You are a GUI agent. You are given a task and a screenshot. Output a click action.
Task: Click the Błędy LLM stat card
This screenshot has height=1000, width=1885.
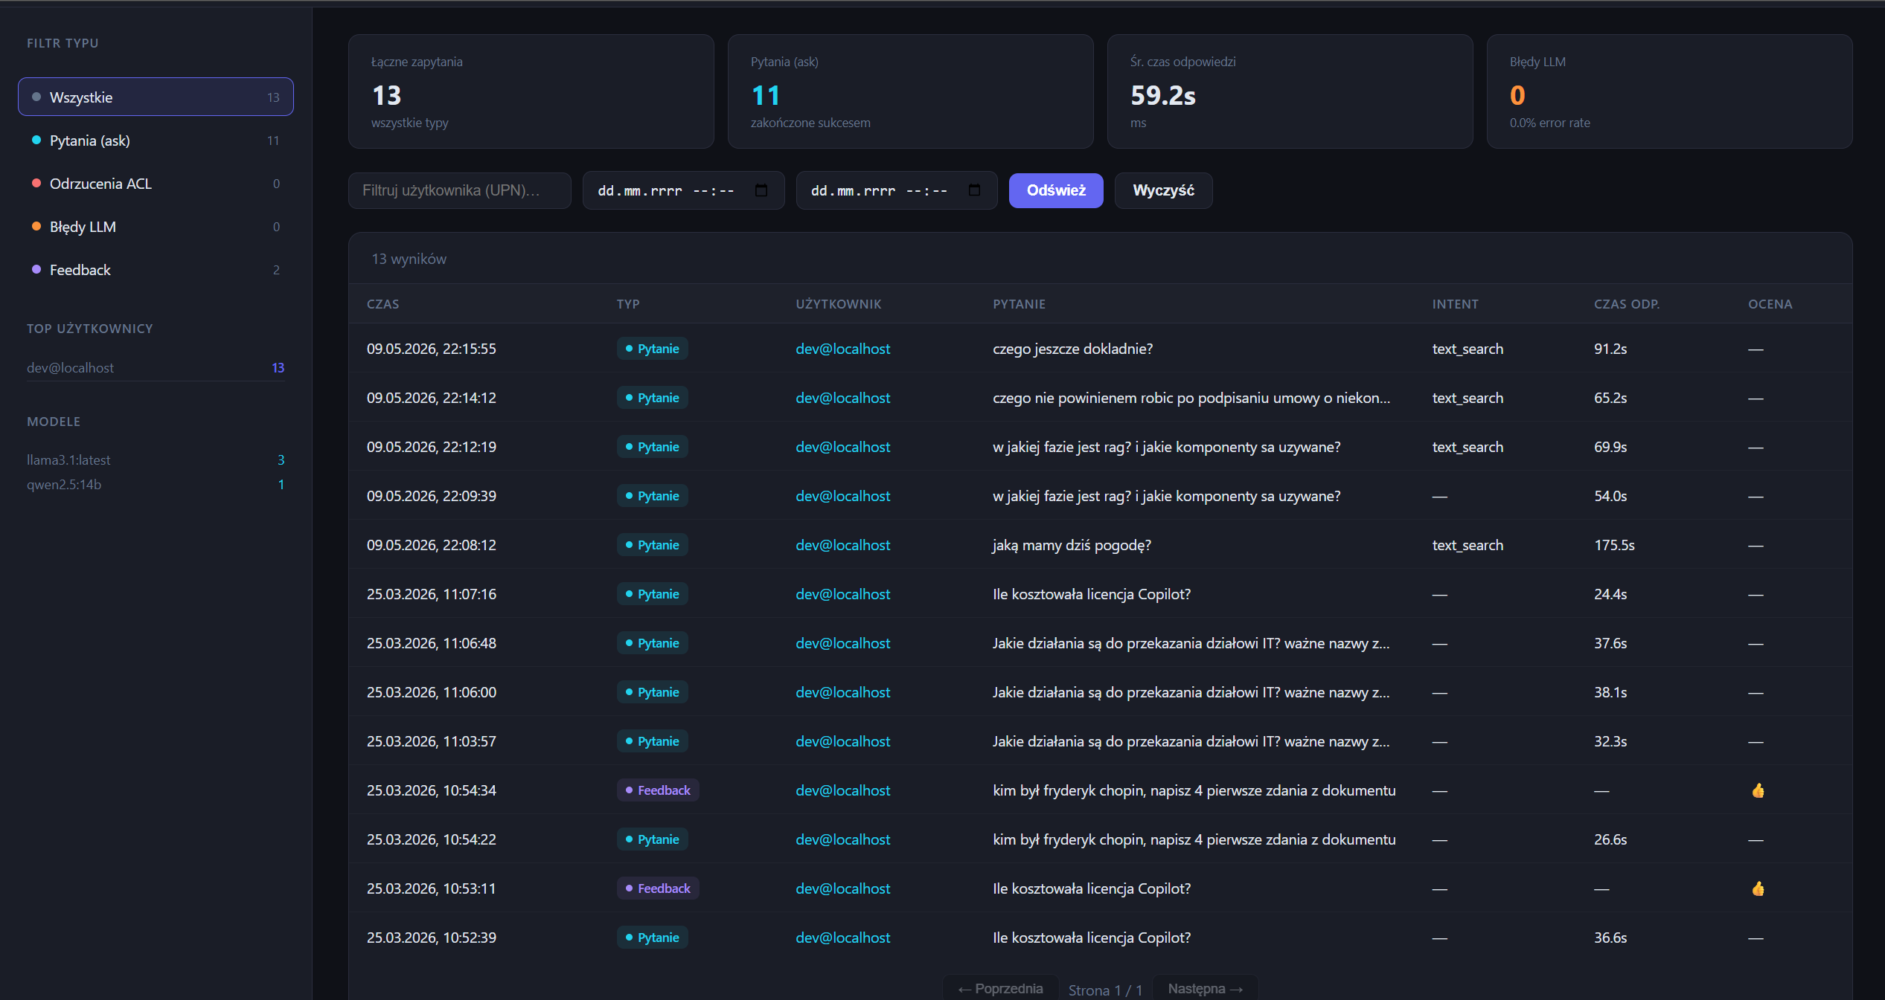coord(1669,91)
